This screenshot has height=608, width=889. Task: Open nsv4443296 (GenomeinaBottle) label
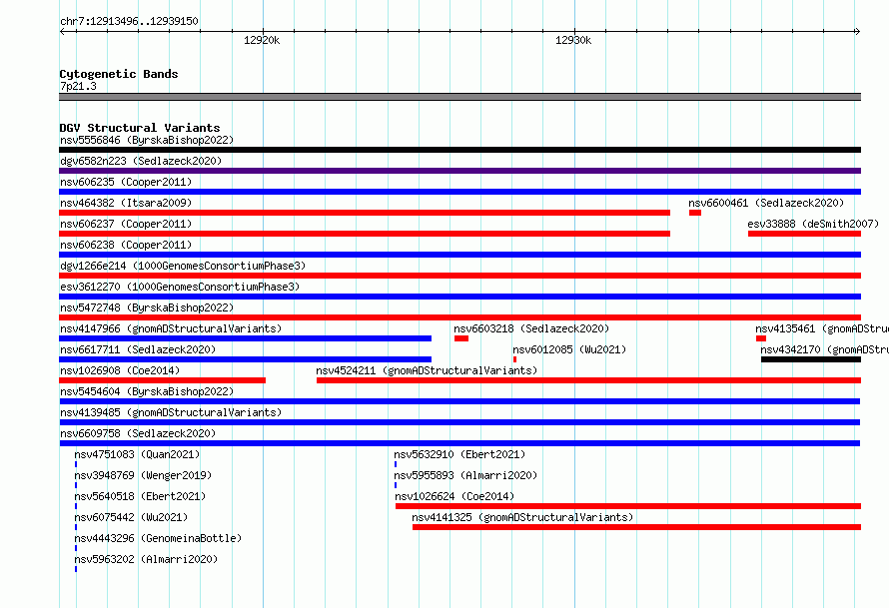(158, 538)
